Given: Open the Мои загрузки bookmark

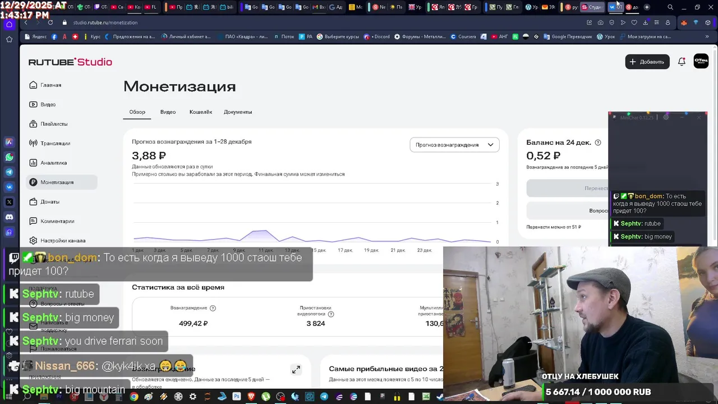Looking at the screenshot, I should 645,36.
